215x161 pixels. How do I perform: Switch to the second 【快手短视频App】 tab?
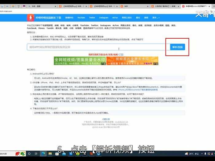coord(103,6)
